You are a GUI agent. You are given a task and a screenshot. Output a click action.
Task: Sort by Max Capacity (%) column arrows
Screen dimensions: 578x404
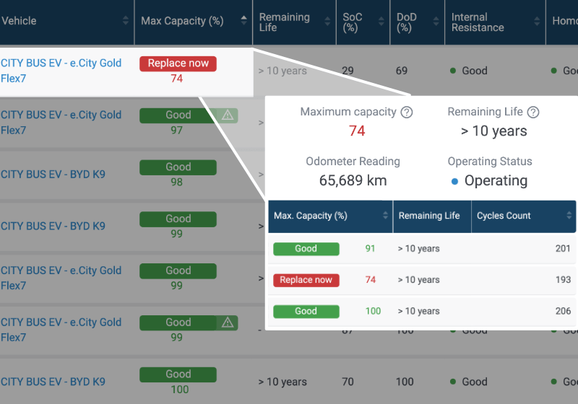coord(243,21)
